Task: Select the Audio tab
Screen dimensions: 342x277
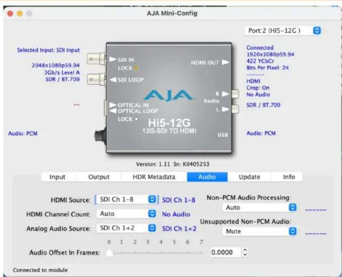Action: point(207,177)
